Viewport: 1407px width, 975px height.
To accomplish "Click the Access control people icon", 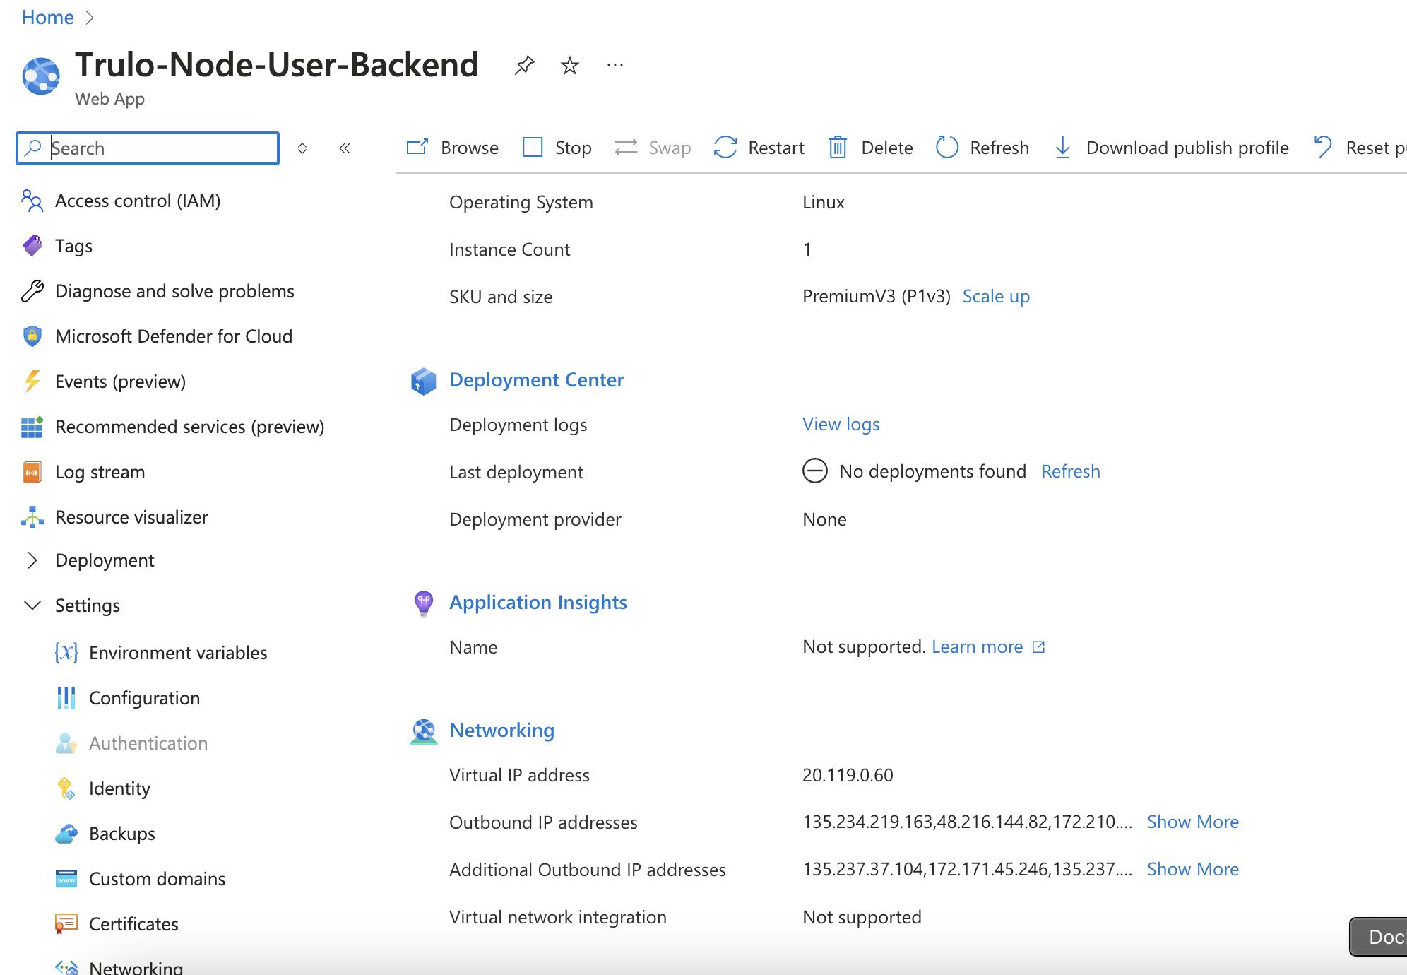I will pos(32,201).
